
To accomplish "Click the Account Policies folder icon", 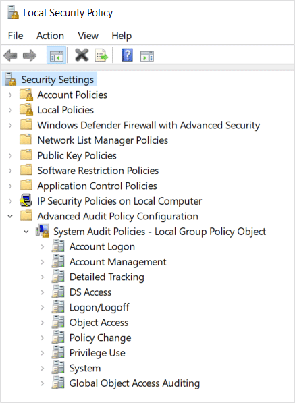I will [26, 95].
